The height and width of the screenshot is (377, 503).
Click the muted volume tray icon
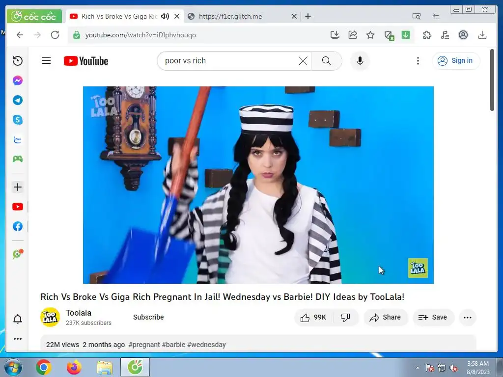point(453,368)
